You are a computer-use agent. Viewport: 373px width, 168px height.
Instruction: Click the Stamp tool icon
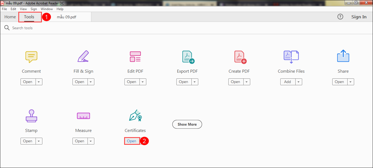(x=31, y=116)
